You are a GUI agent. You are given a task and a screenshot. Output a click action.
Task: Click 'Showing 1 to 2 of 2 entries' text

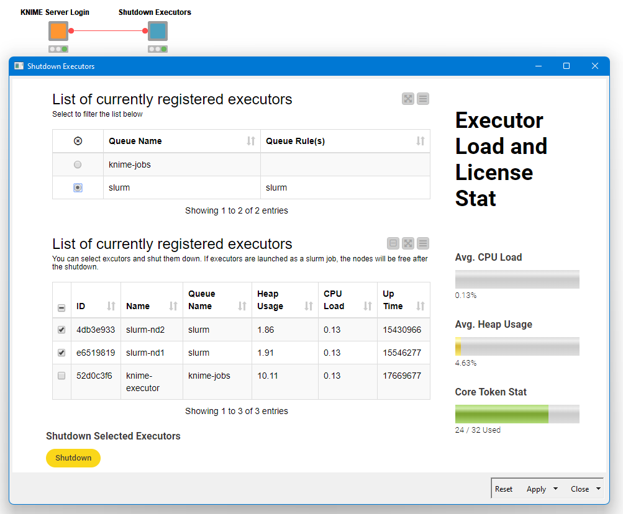click(x=237, y=210)
